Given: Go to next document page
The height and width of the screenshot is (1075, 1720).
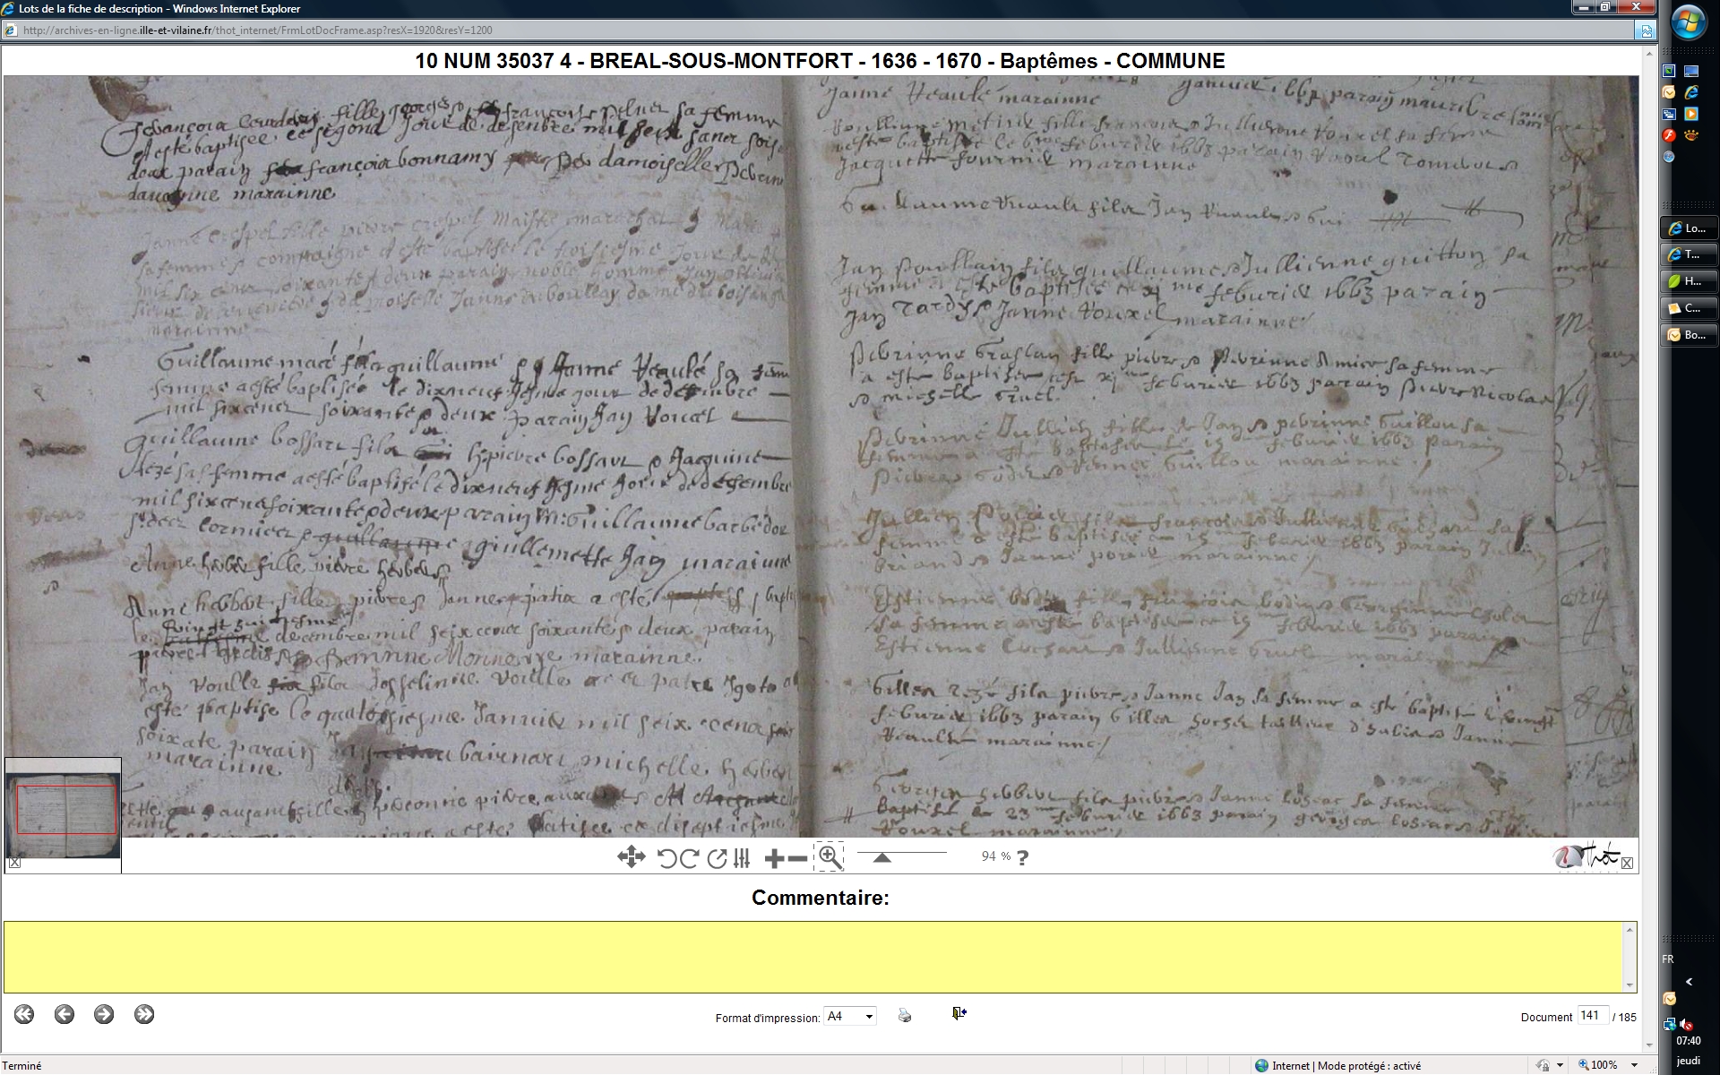Looking at the screenshot, I should point(104,1014).
